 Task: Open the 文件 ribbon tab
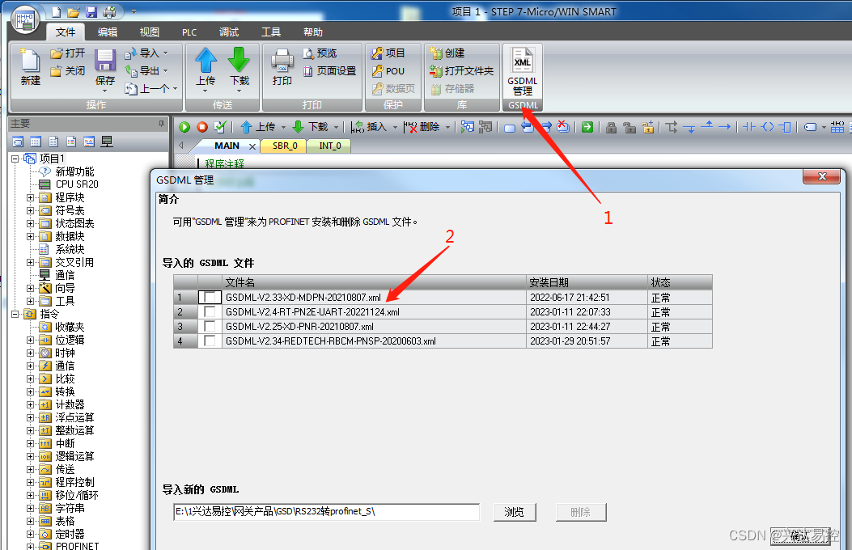coord(66,32)
